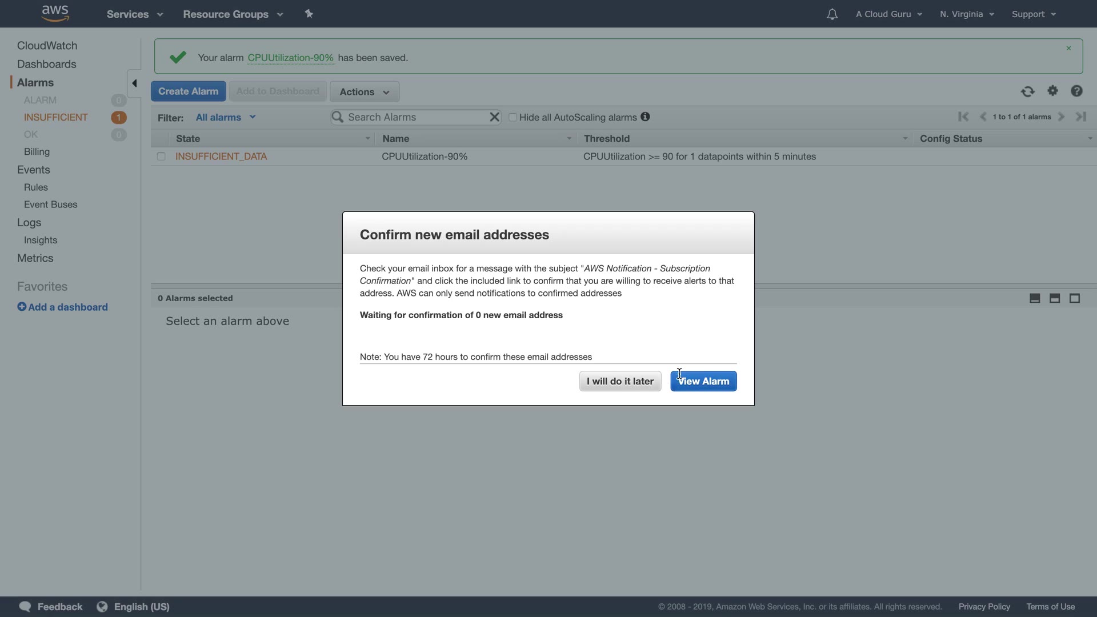Click the View Alarm button
The width and height of the screenshot is (1097, 617).
[x=703, y=381]
